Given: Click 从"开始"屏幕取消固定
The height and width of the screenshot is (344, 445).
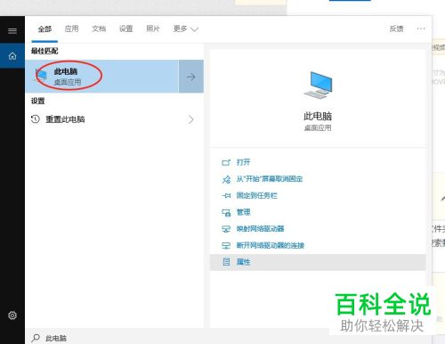Looking at the screenshot, I should click(x=270, y=179).
